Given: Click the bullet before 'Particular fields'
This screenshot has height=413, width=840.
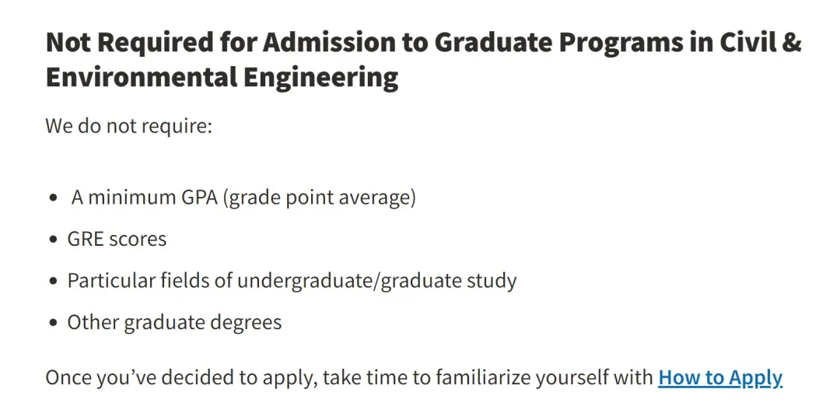Looking at the screenshot, I should point(53,281).
